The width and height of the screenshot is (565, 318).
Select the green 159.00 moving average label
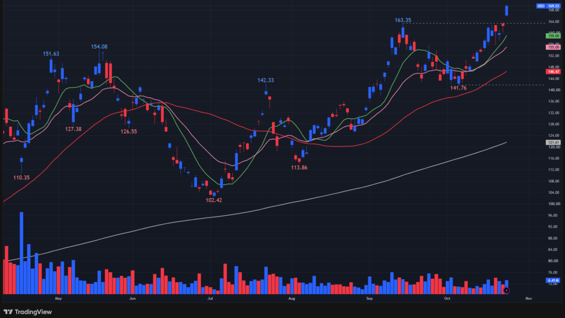553,36
